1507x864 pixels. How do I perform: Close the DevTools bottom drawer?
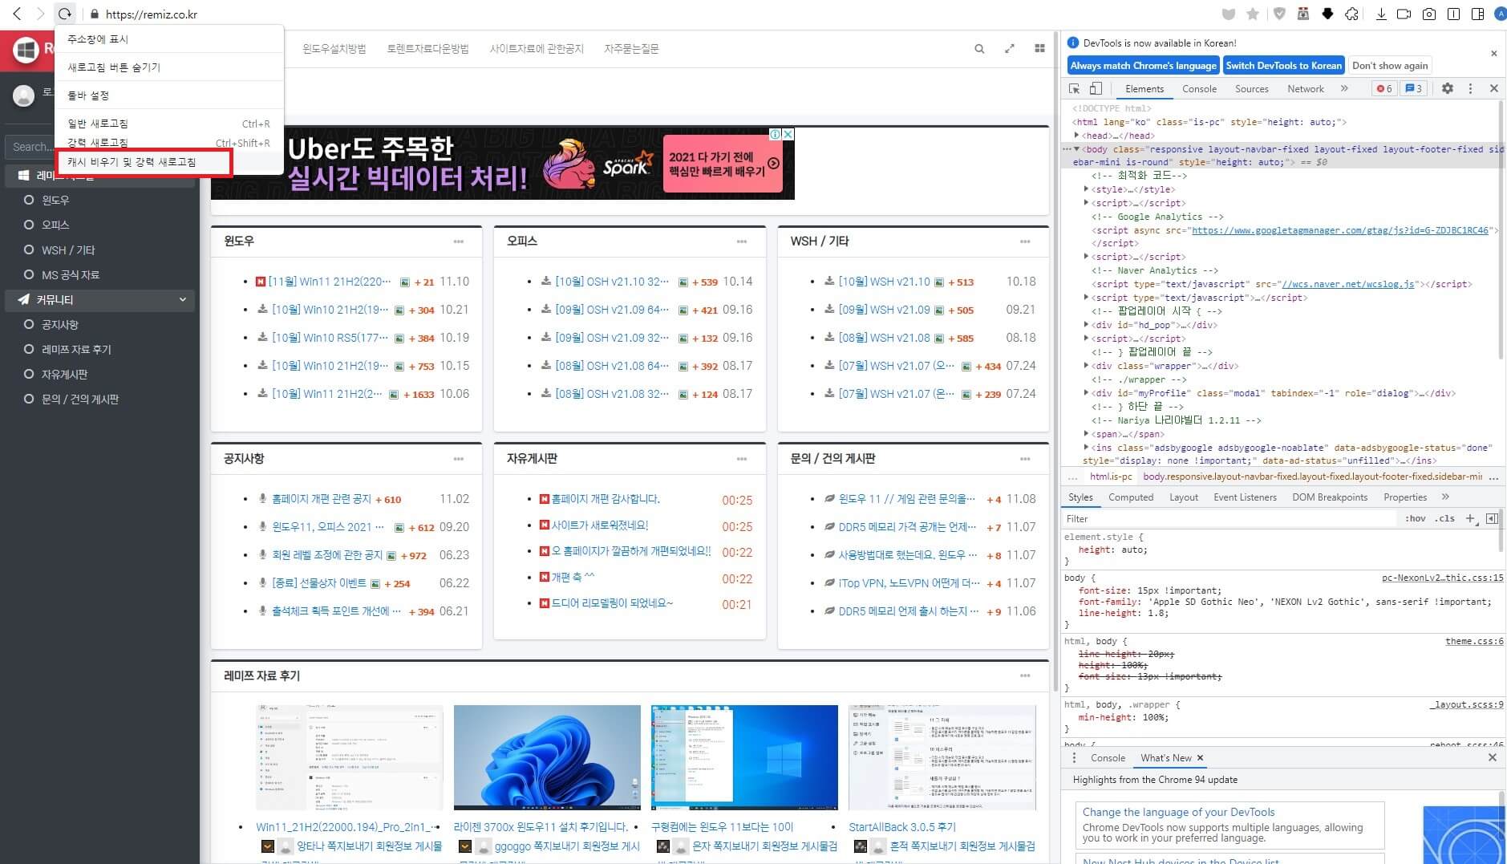click(x=1492, y=757)
